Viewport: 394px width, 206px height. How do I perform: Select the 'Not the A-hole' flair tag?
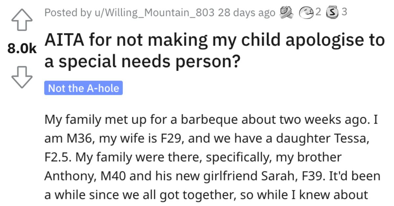pos(83,88)
